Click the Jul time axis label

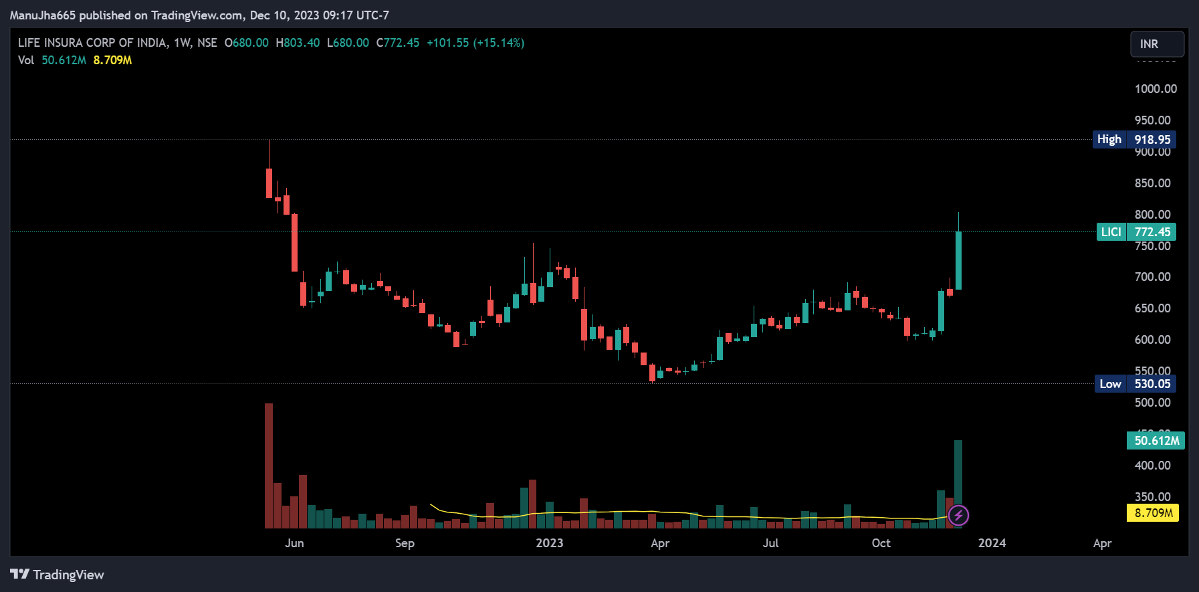coord(770,543)
